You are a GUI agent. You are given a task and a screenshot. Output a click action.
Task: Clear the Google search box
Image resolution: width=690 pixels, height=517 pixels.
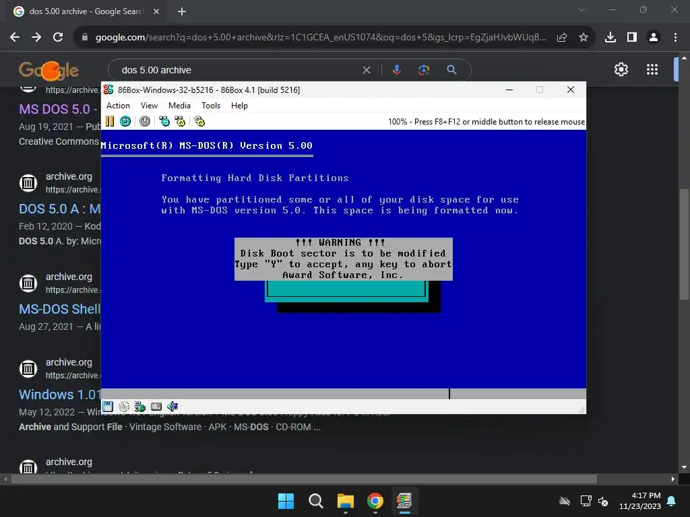(366, 70)
